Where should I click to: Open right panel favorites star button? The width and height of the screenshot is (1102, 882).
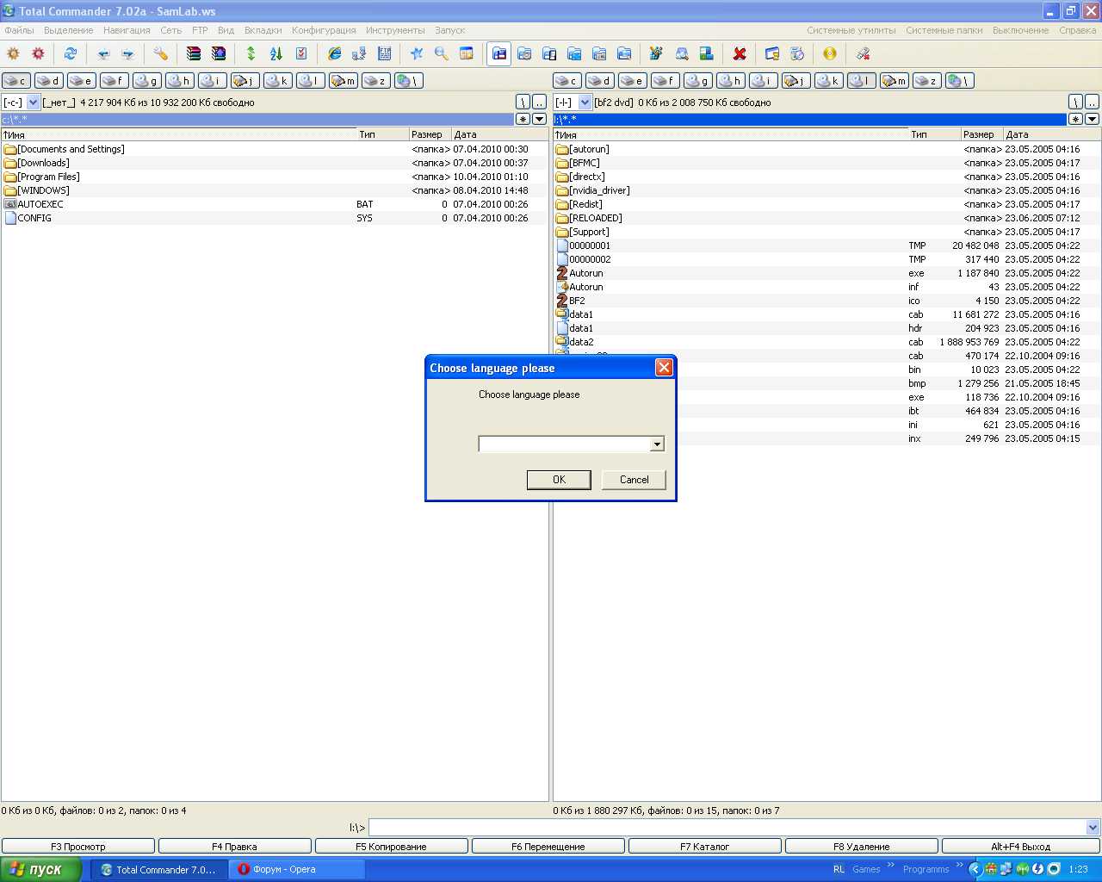tap(1075, 119)
